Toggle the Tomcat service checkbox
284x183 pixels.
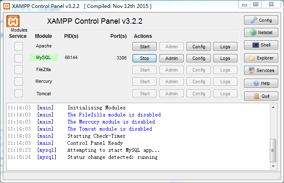tap(19, 94)
